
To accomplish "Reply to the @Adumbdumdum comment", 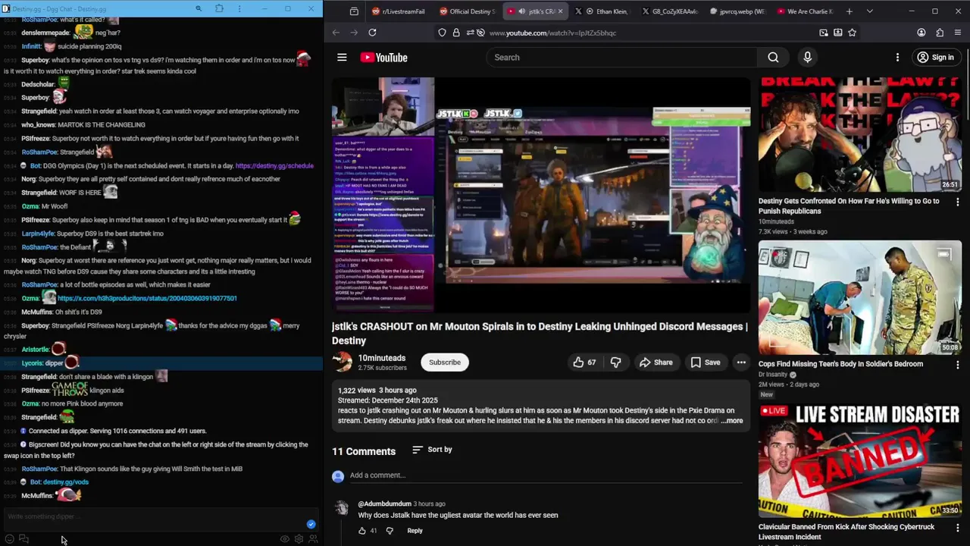I will point(415,531).
